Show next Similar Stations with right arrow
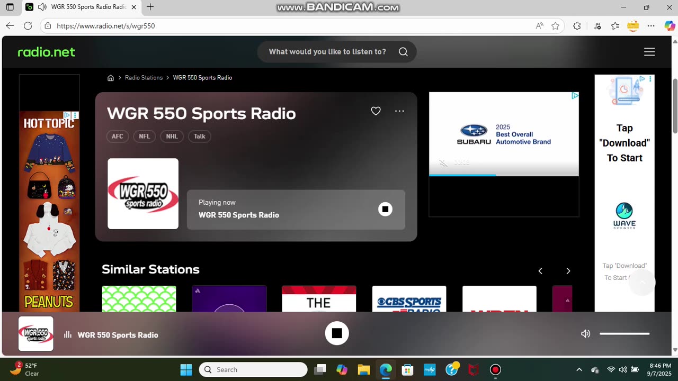678x381 pixels. coord(568,271)
